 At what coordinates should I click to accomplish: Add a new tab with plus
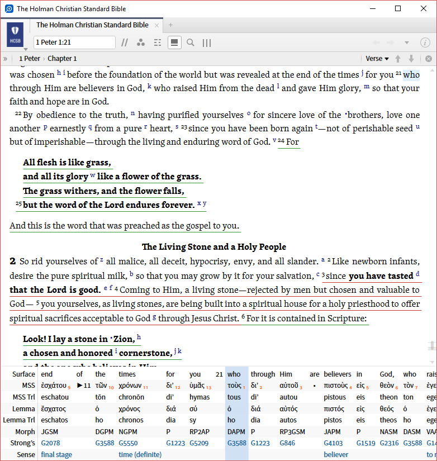170,25
